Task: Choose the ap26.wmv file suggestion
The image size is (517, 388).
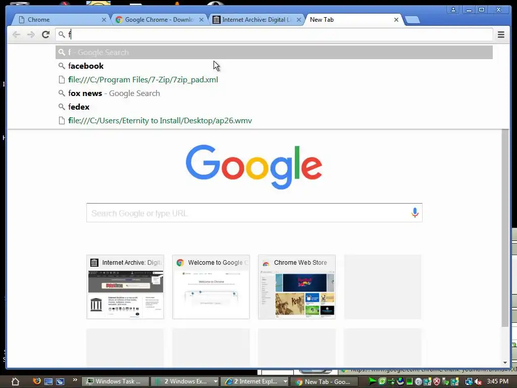Action: point(274,120)
